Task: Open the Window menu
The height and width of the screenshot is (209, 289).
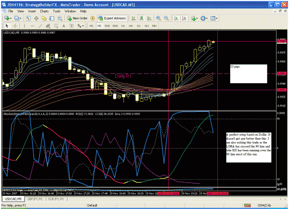Action: [x=70, y=11]
